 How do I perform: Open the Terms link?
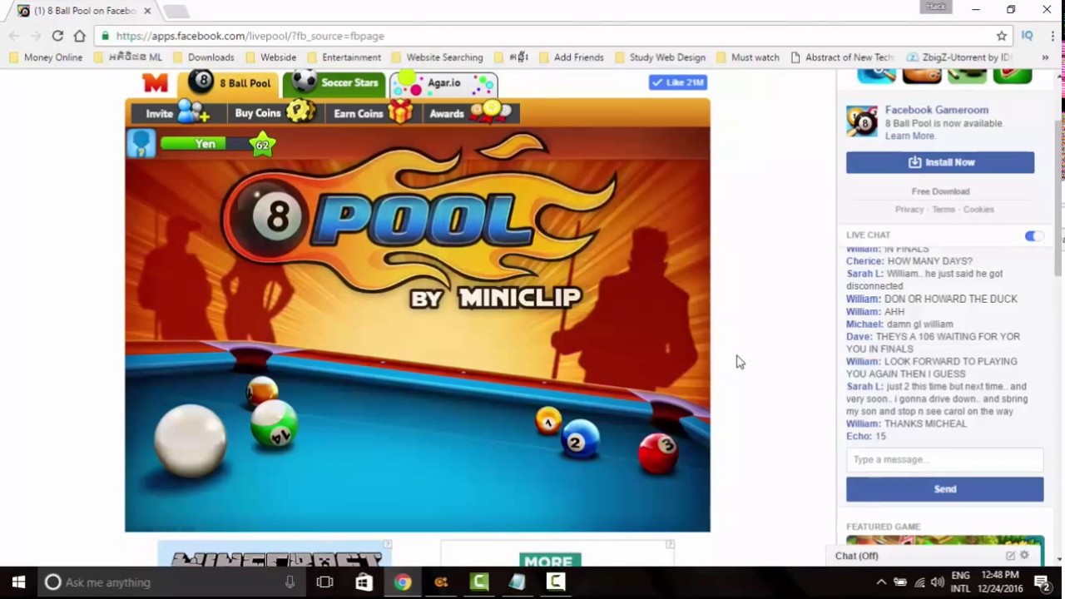pos(944,210)
